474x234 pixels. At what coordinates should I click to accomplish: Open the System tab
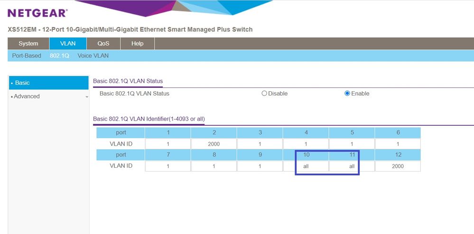[x=28, y=43]
